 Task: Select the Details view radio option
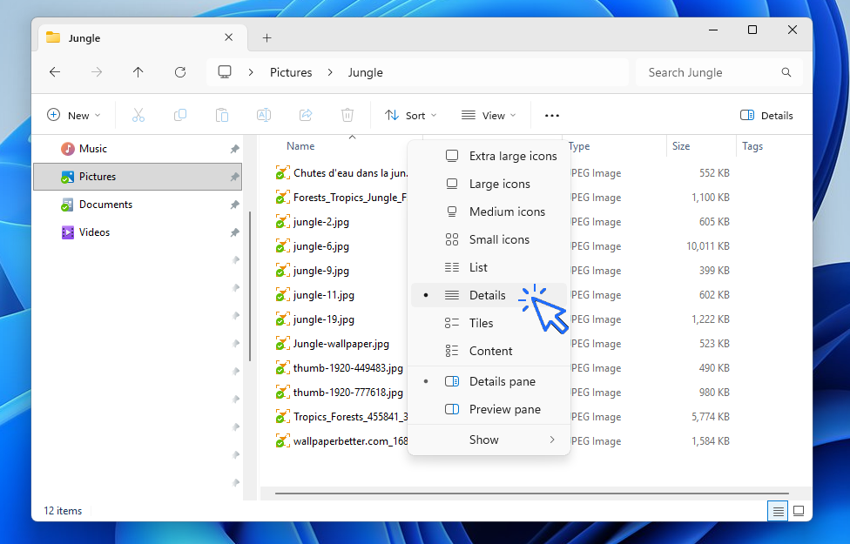coord(487,295)
